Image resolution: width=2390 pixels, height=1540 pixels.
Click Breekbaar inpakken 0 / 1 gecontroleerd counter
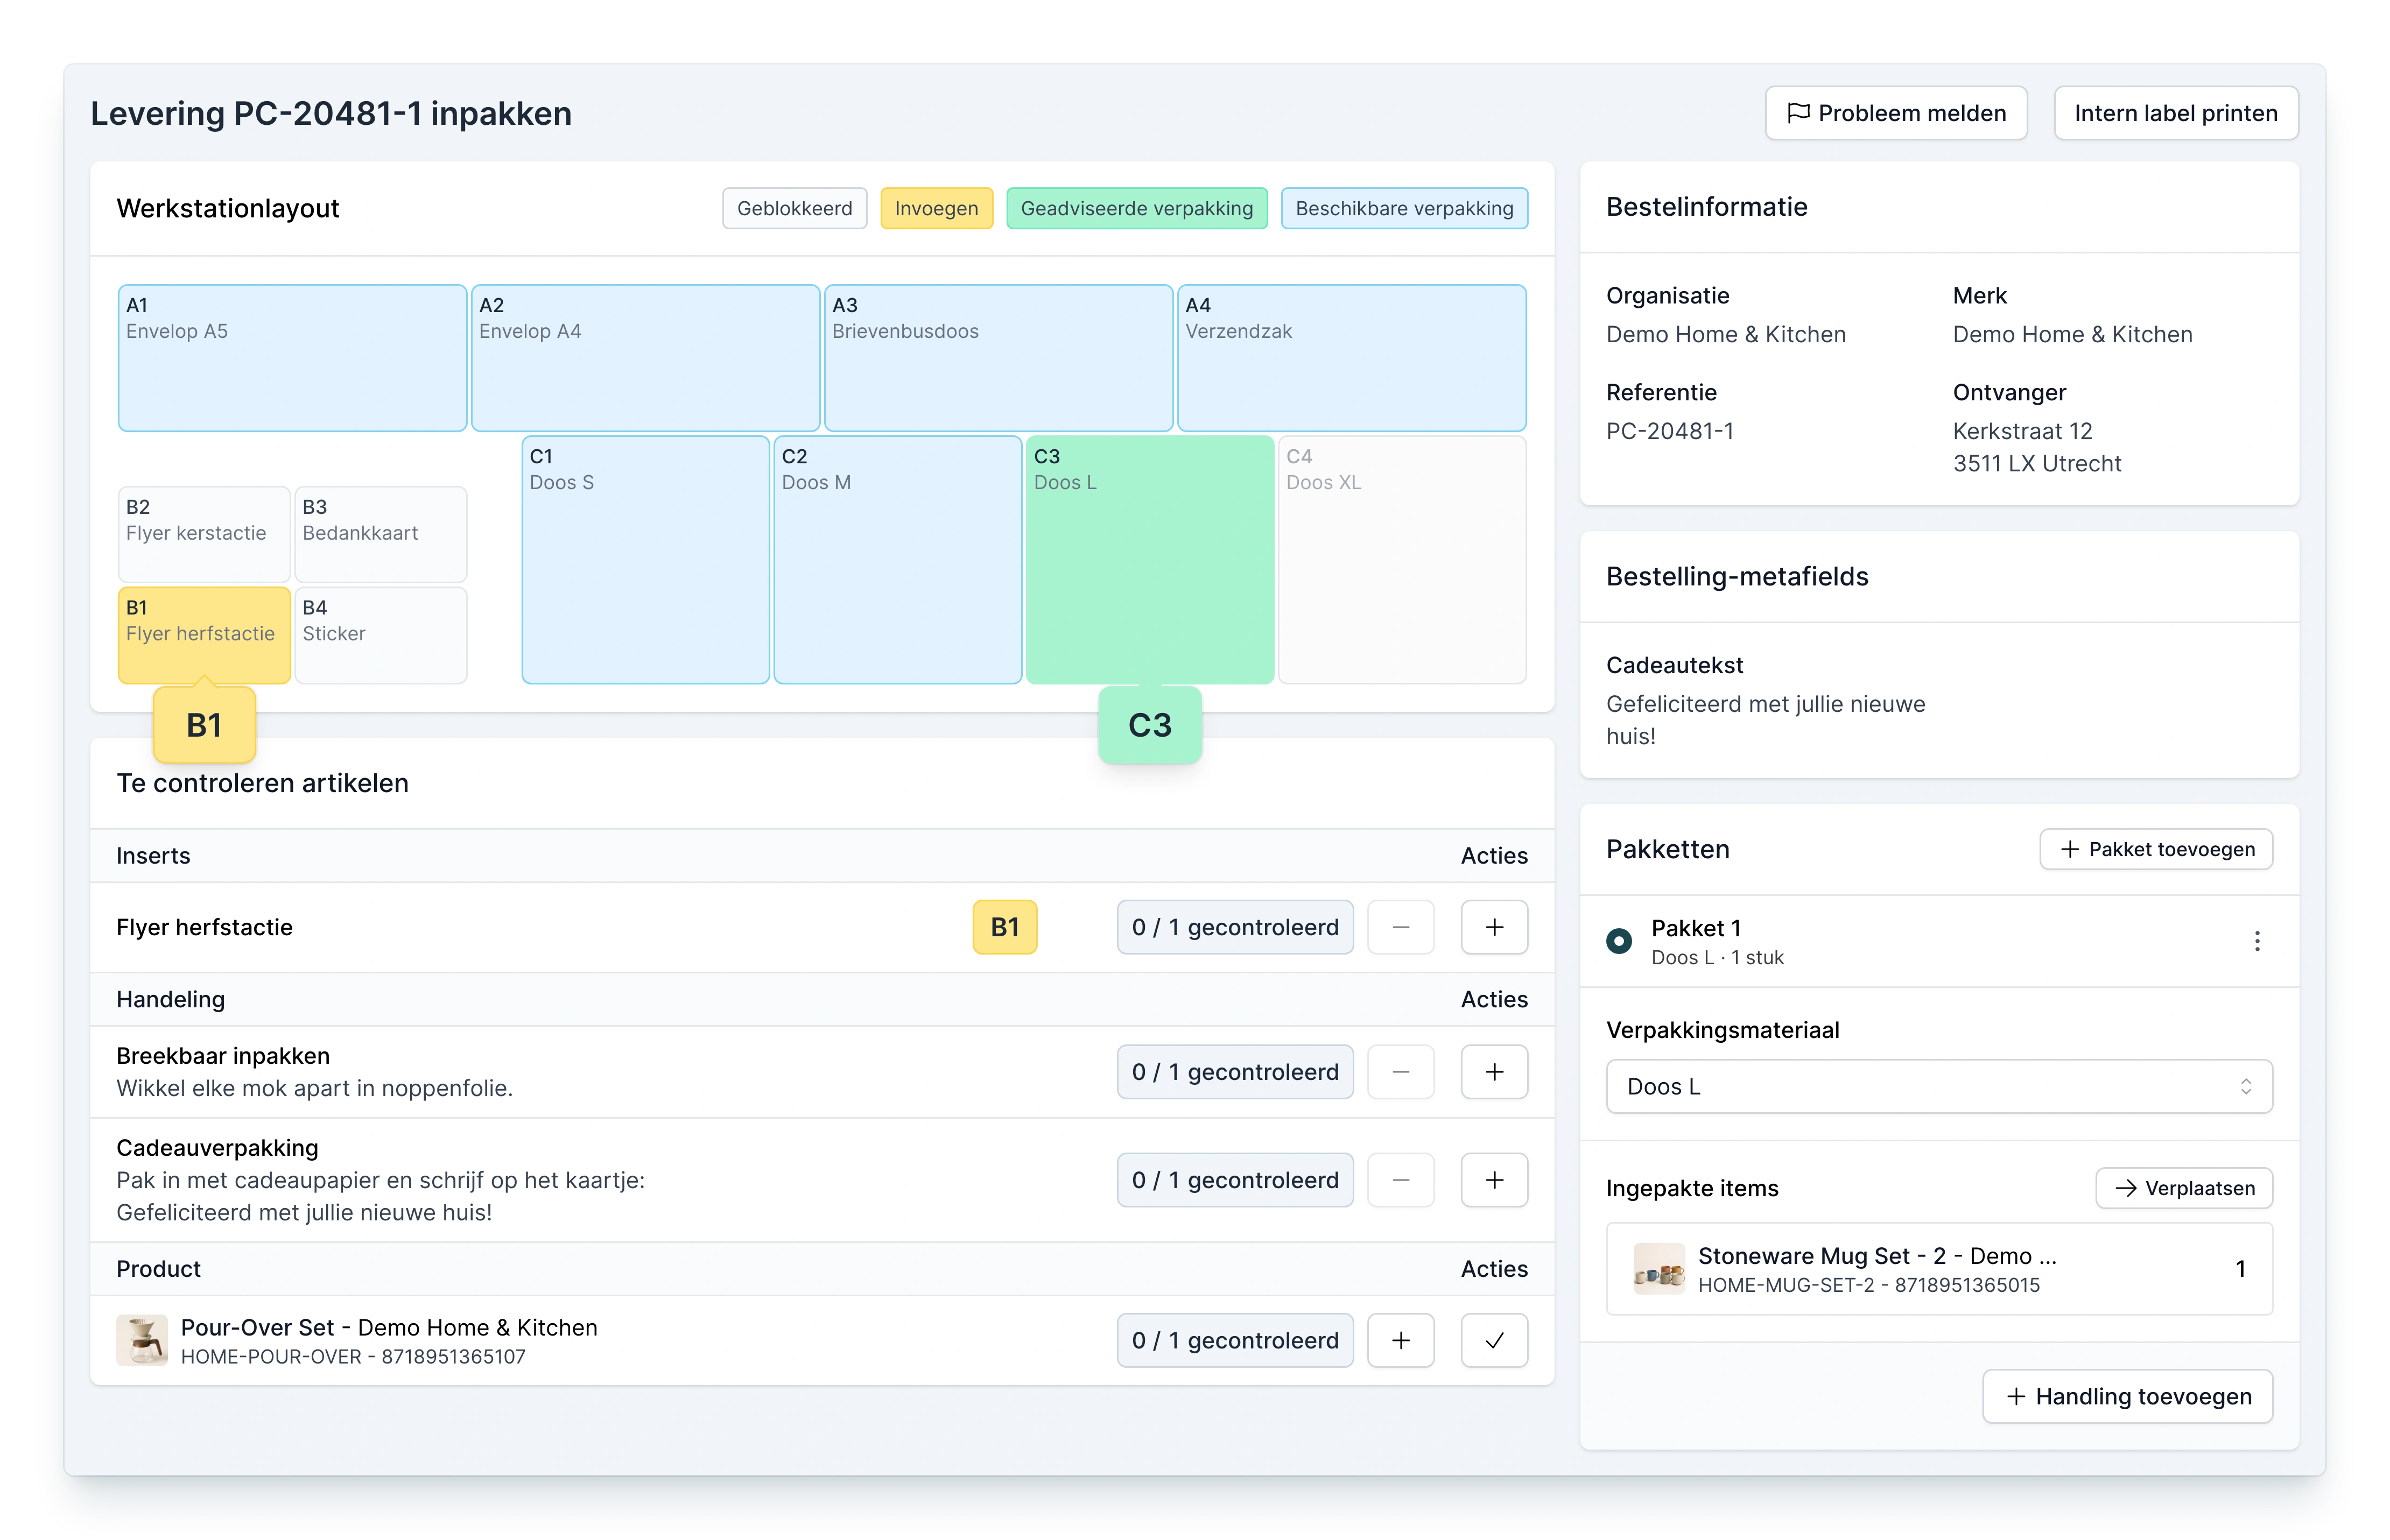coord(1234,1072)
